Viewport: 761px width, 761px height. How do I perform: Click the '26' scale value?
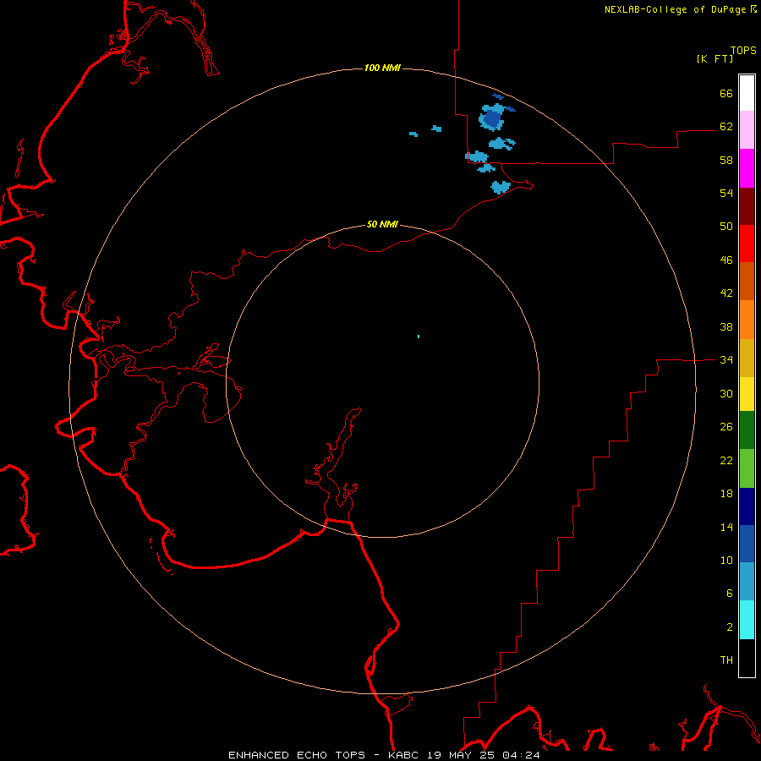click(x=726, y=427)
